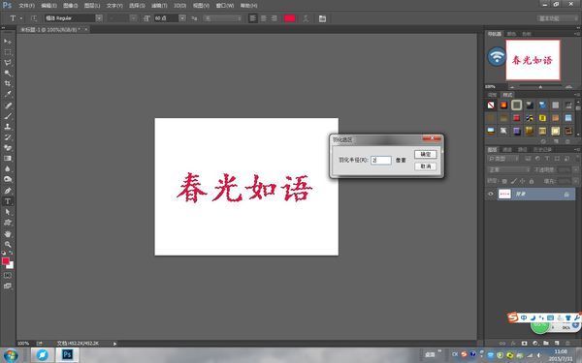
Task: Close the Feather Selection dialog
Action: [x=432, y=138]
